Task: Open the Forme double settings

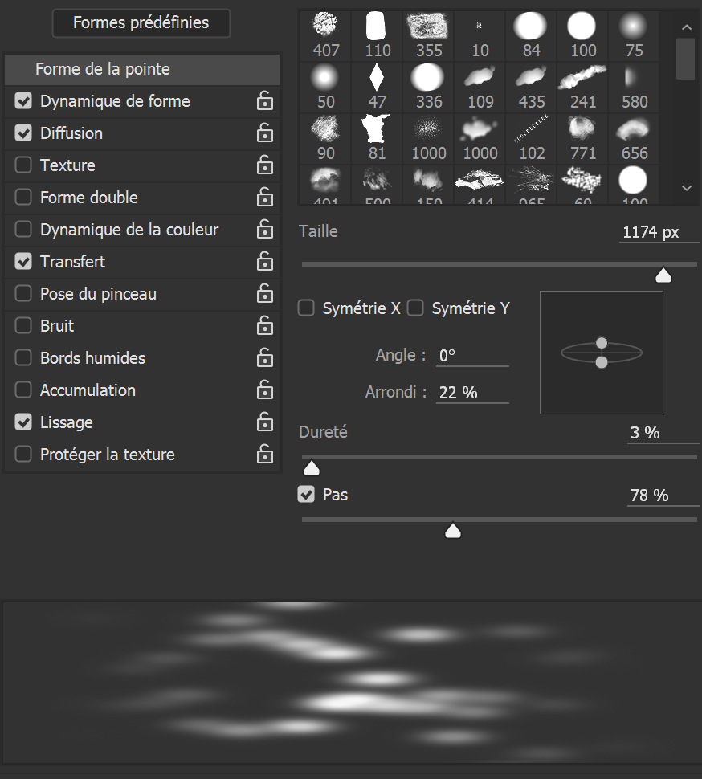Action: pyautogui.click(x=89, y=198)
